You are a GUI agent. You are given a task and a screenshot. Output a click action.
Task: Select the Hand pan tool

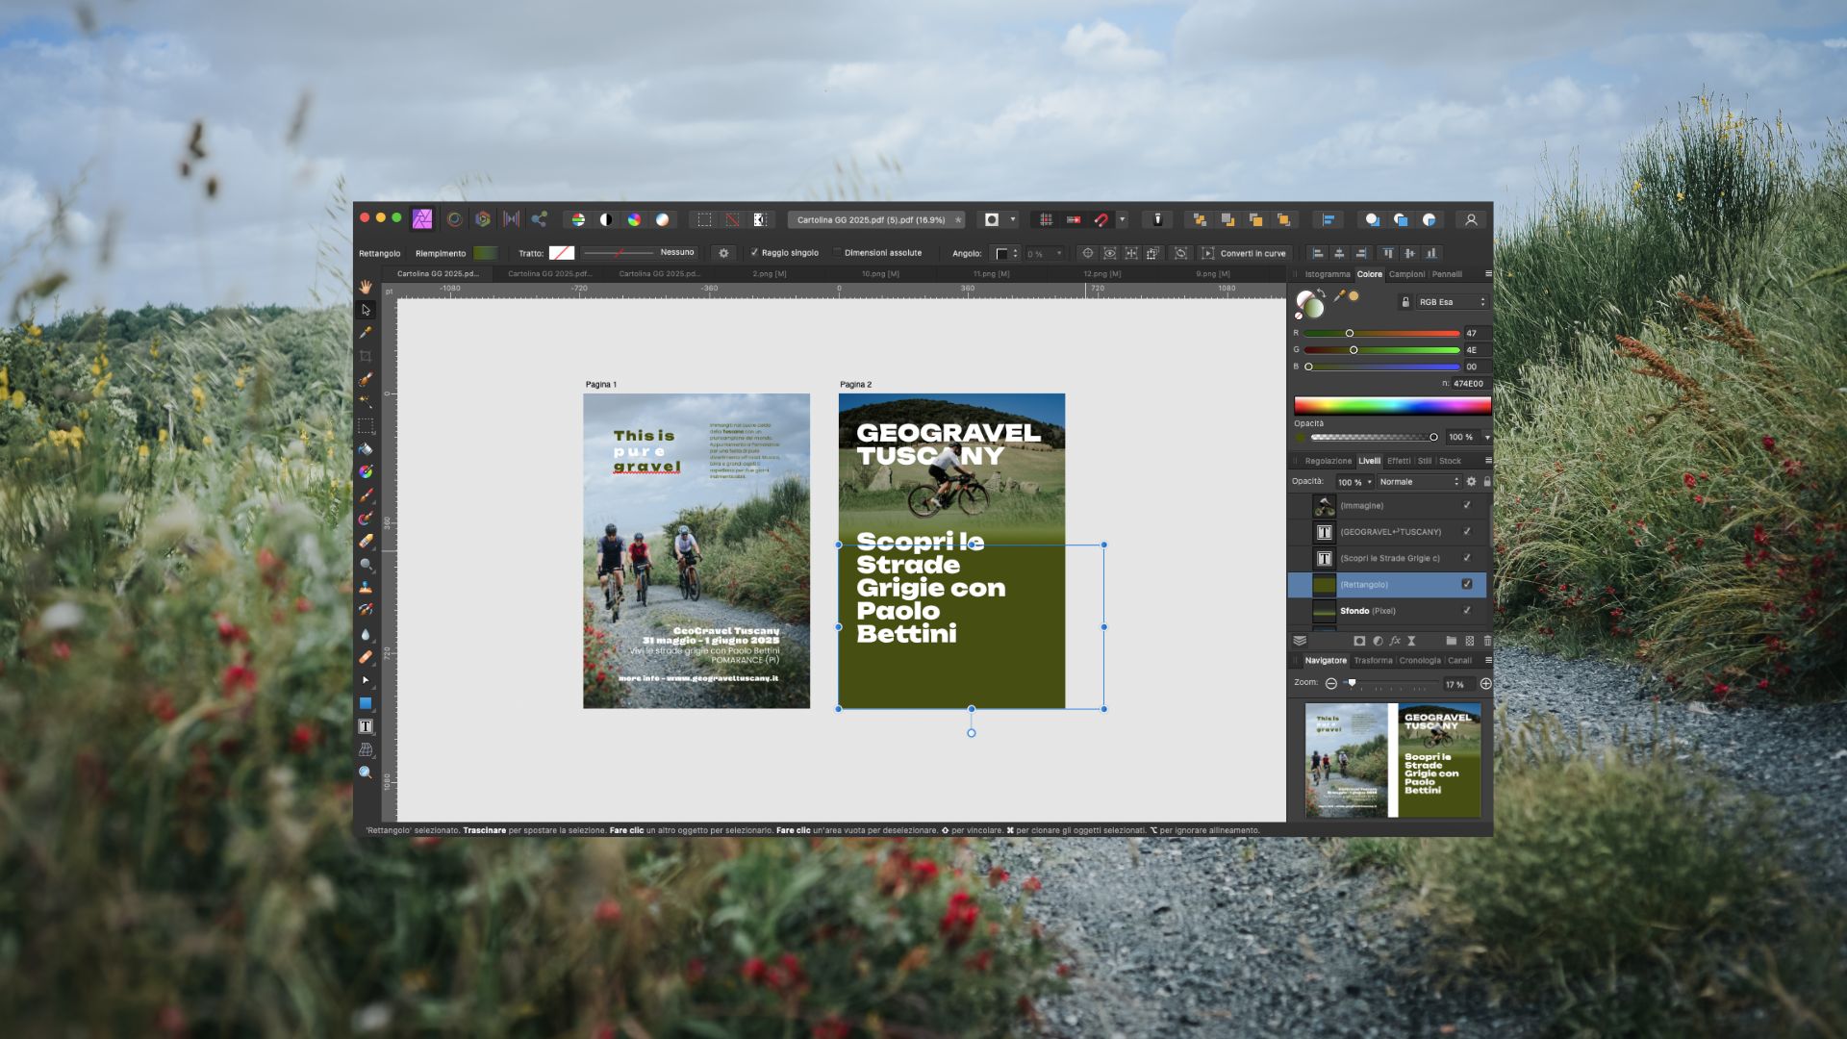(366, 287)
